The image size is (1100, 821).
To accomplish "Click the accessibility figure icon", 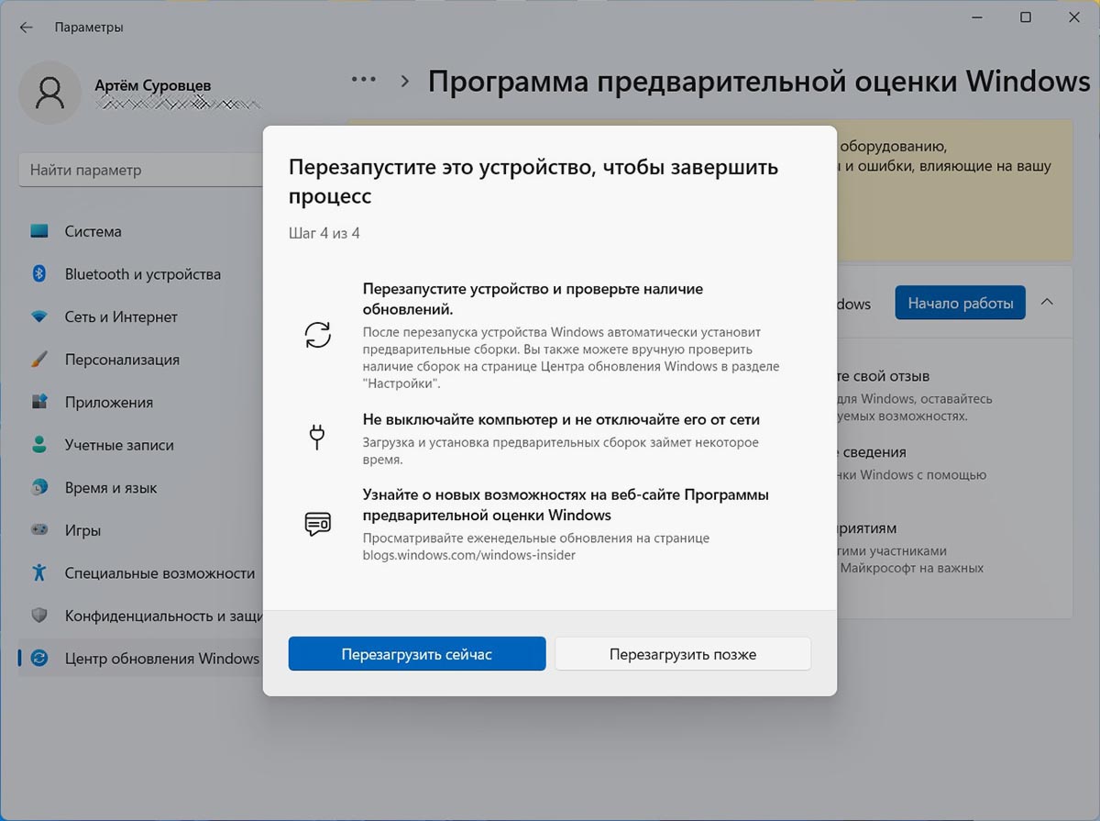I will point(39,573).
